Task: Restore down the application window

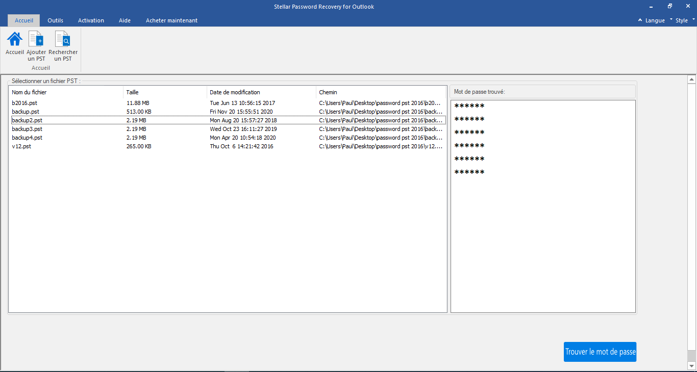Action: 670,6
